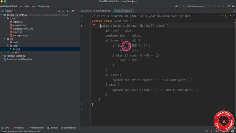Click the LeapYear breadcrumb

pos(44,6)
